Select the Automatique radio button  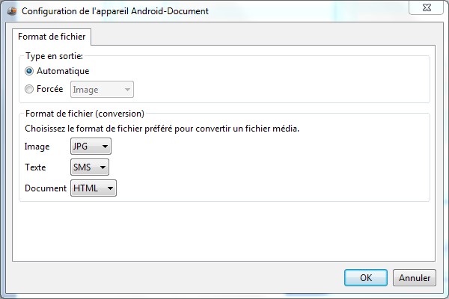(x=29, y=71)
